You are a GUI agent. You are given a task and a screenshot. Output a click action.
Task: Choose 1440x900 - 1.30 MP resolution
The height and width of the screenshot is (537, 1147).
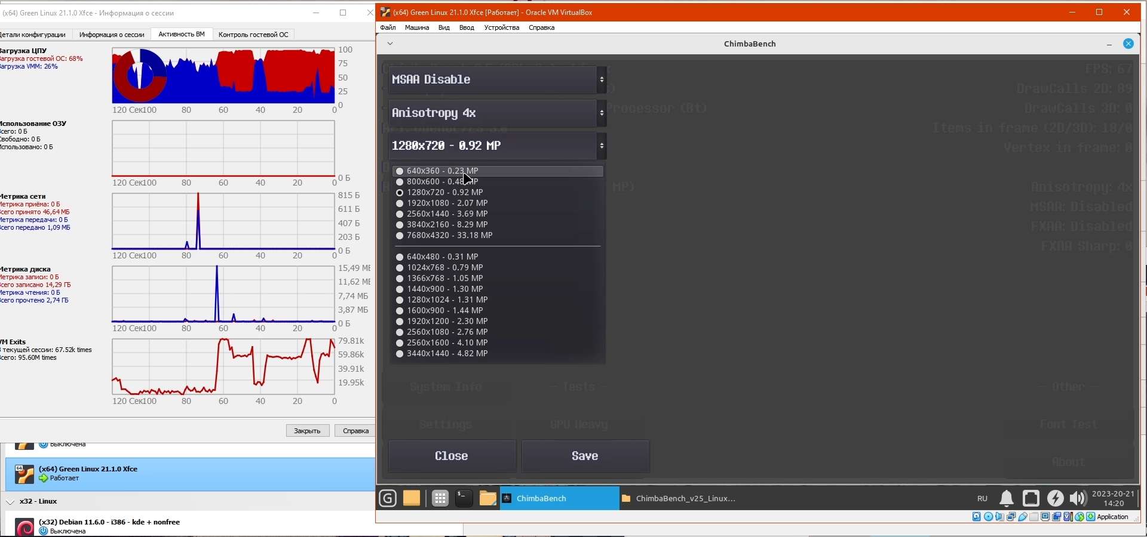point(498,289)
